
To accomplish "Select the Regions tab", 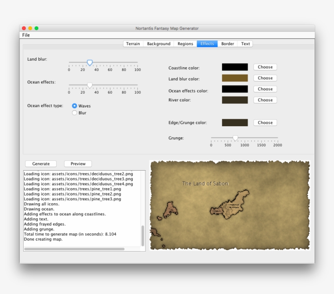I will [185, 44].
